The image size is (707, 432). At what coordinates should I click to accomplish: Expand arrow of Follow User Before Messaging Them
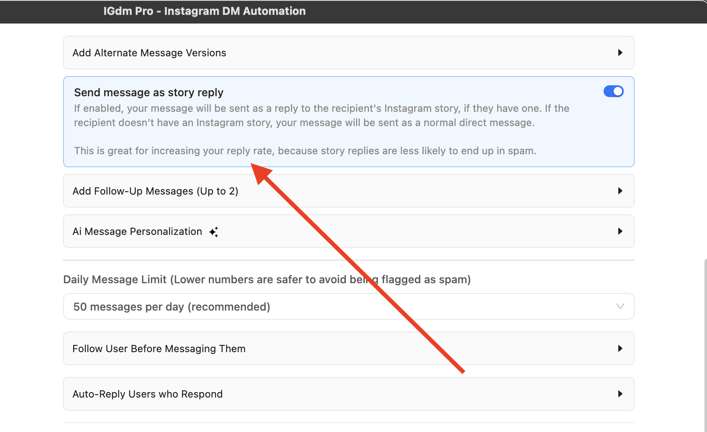point(620,348)
